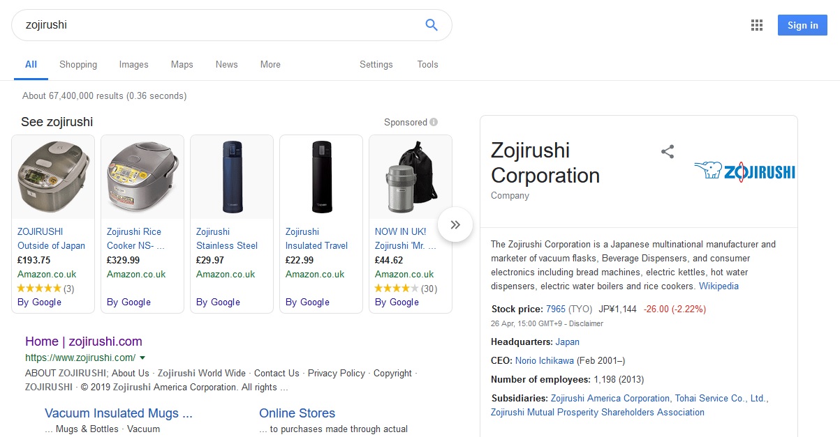The height and width of the screenshot is (437, 840).
Task: Click the Sponsored info icon
Action: point(434,122)
